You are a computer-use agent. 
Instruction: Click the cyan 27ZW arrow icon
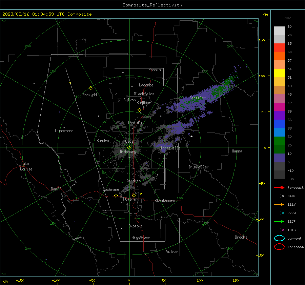[x=279, y=213]
